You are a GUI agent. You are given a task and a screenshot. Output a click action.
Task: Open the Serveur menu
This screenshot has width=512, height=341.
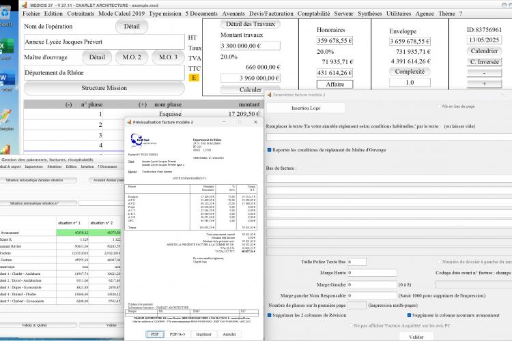point(344,14)
